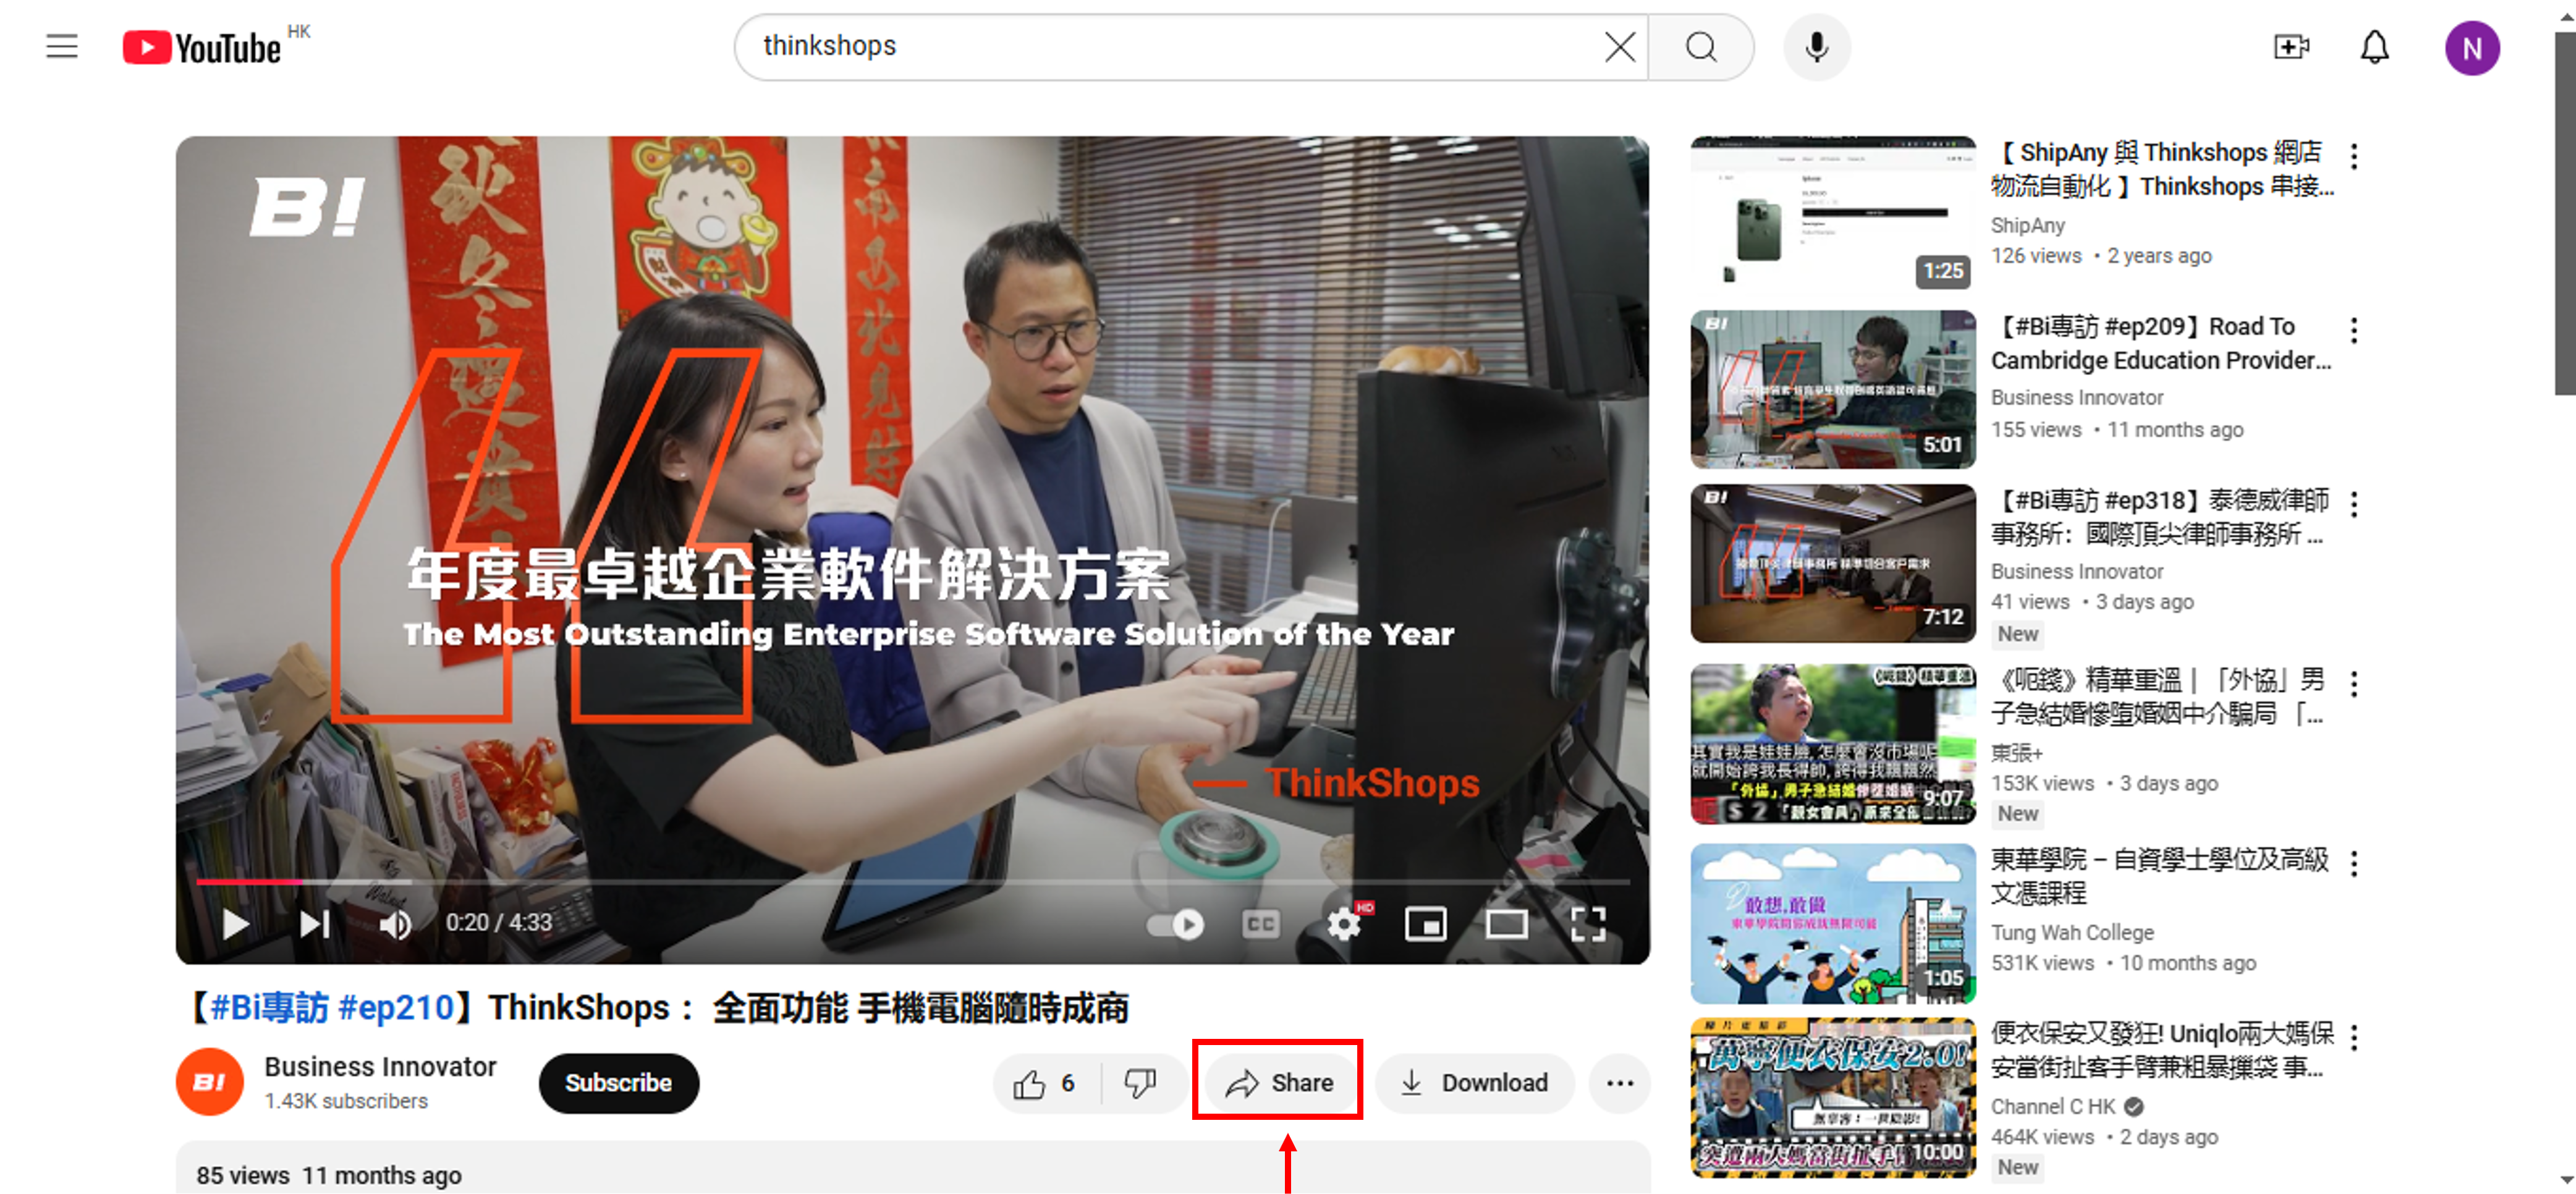The image size is (2576, 1194).
Task: Toggle the autoplay switch
Action: pos(1176,923)
